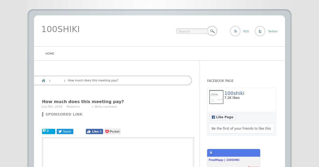
Task: Click the blue B widget header icon
Action: pos(211,153)
